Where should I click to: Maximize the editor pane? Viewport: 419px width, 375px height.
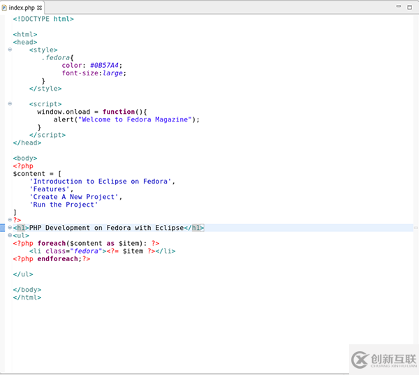(409, 7)
